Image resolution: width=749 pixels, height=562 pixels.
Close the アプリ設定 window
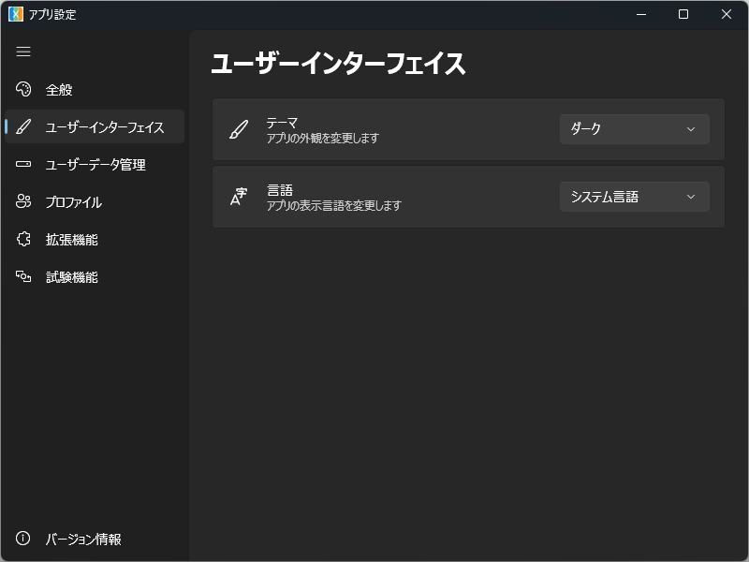point(727,14)
